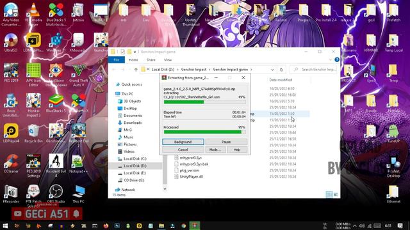
Task: Send extraction to Background mode
Action: pos(183,142)
